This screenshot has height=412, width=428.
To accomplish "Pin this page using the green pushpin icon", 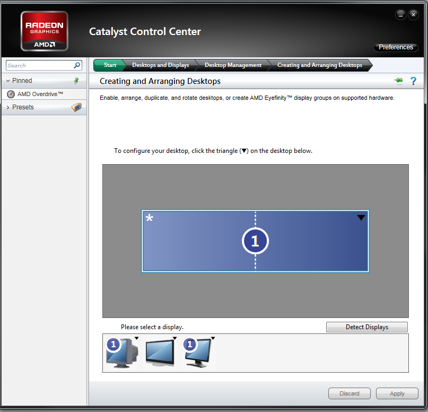I will tap(398, 81).
